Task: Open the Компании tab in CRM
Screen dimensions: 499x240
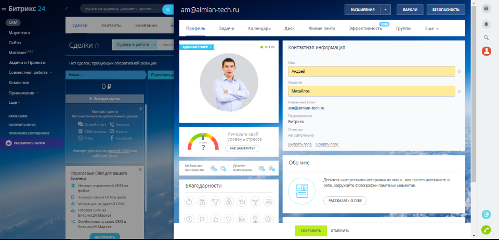Action: point(146,25)
